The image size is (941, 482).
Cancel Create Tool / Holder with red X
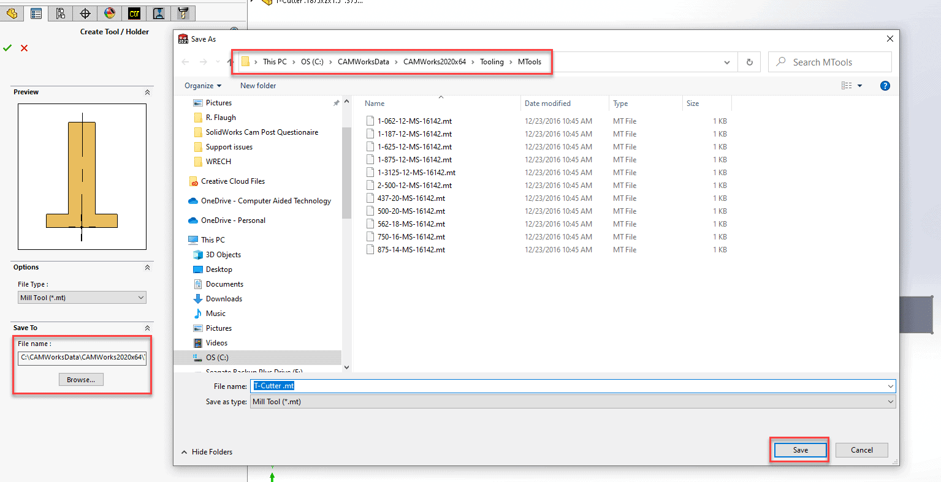(25, 48)
